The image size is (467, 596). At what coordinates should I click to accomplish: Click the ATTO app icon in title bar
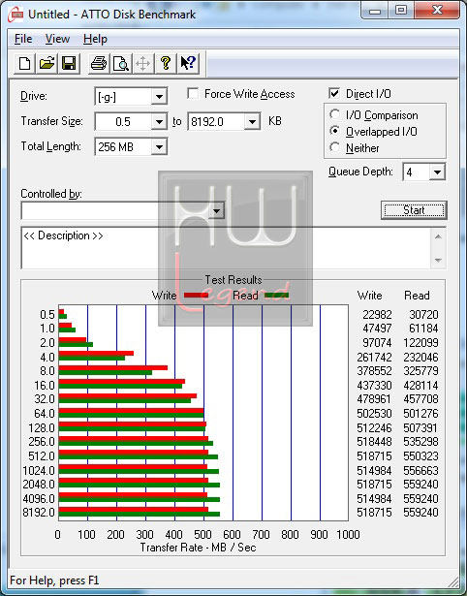[16, 16]
